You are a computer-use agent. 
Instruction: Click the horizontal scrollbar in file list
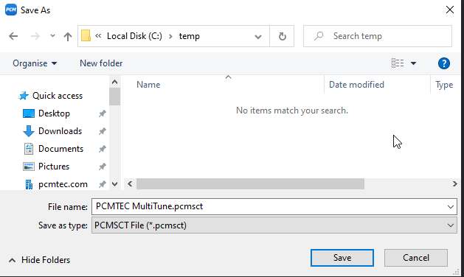(250, 184)
